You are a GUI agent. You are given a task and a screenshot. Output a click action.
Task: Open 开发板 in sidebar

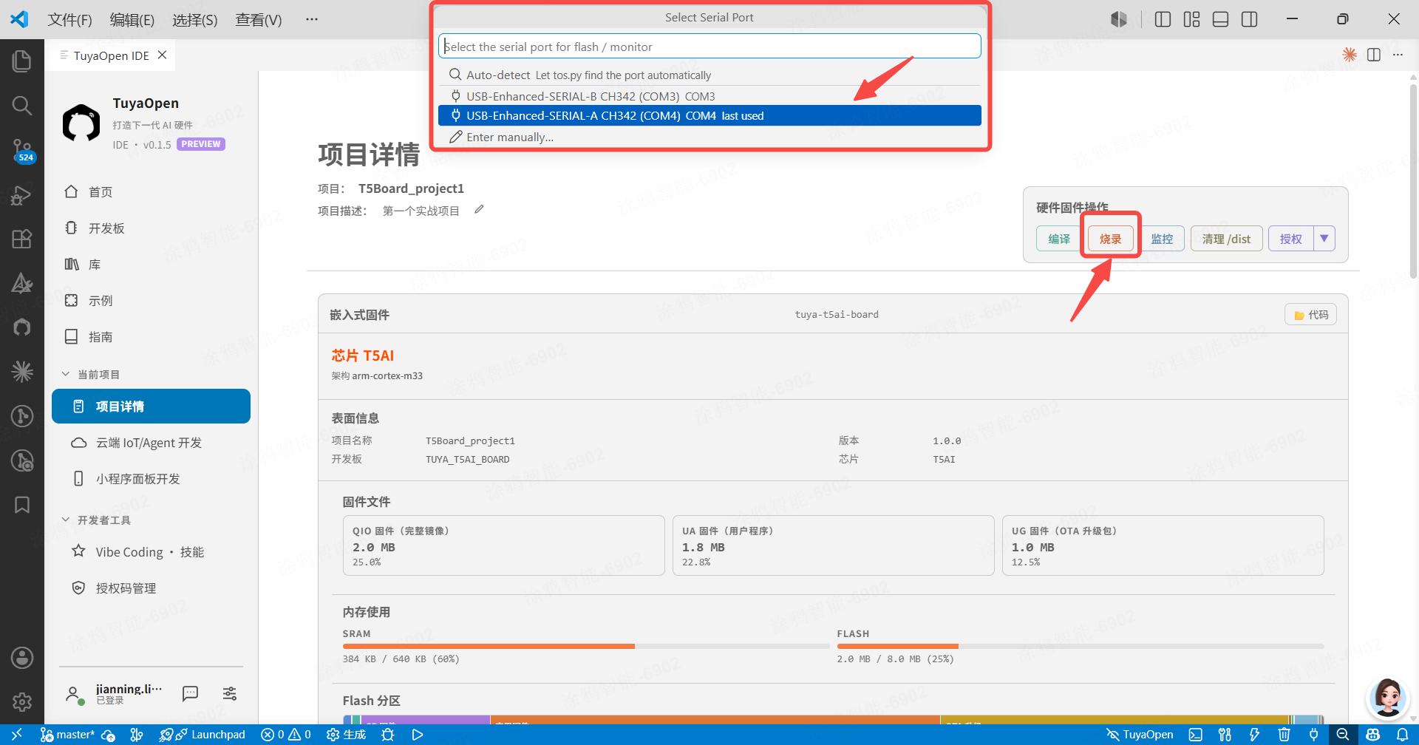point(151,228)
